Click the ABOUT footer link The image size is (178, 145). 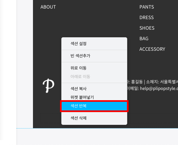(48, 7)
